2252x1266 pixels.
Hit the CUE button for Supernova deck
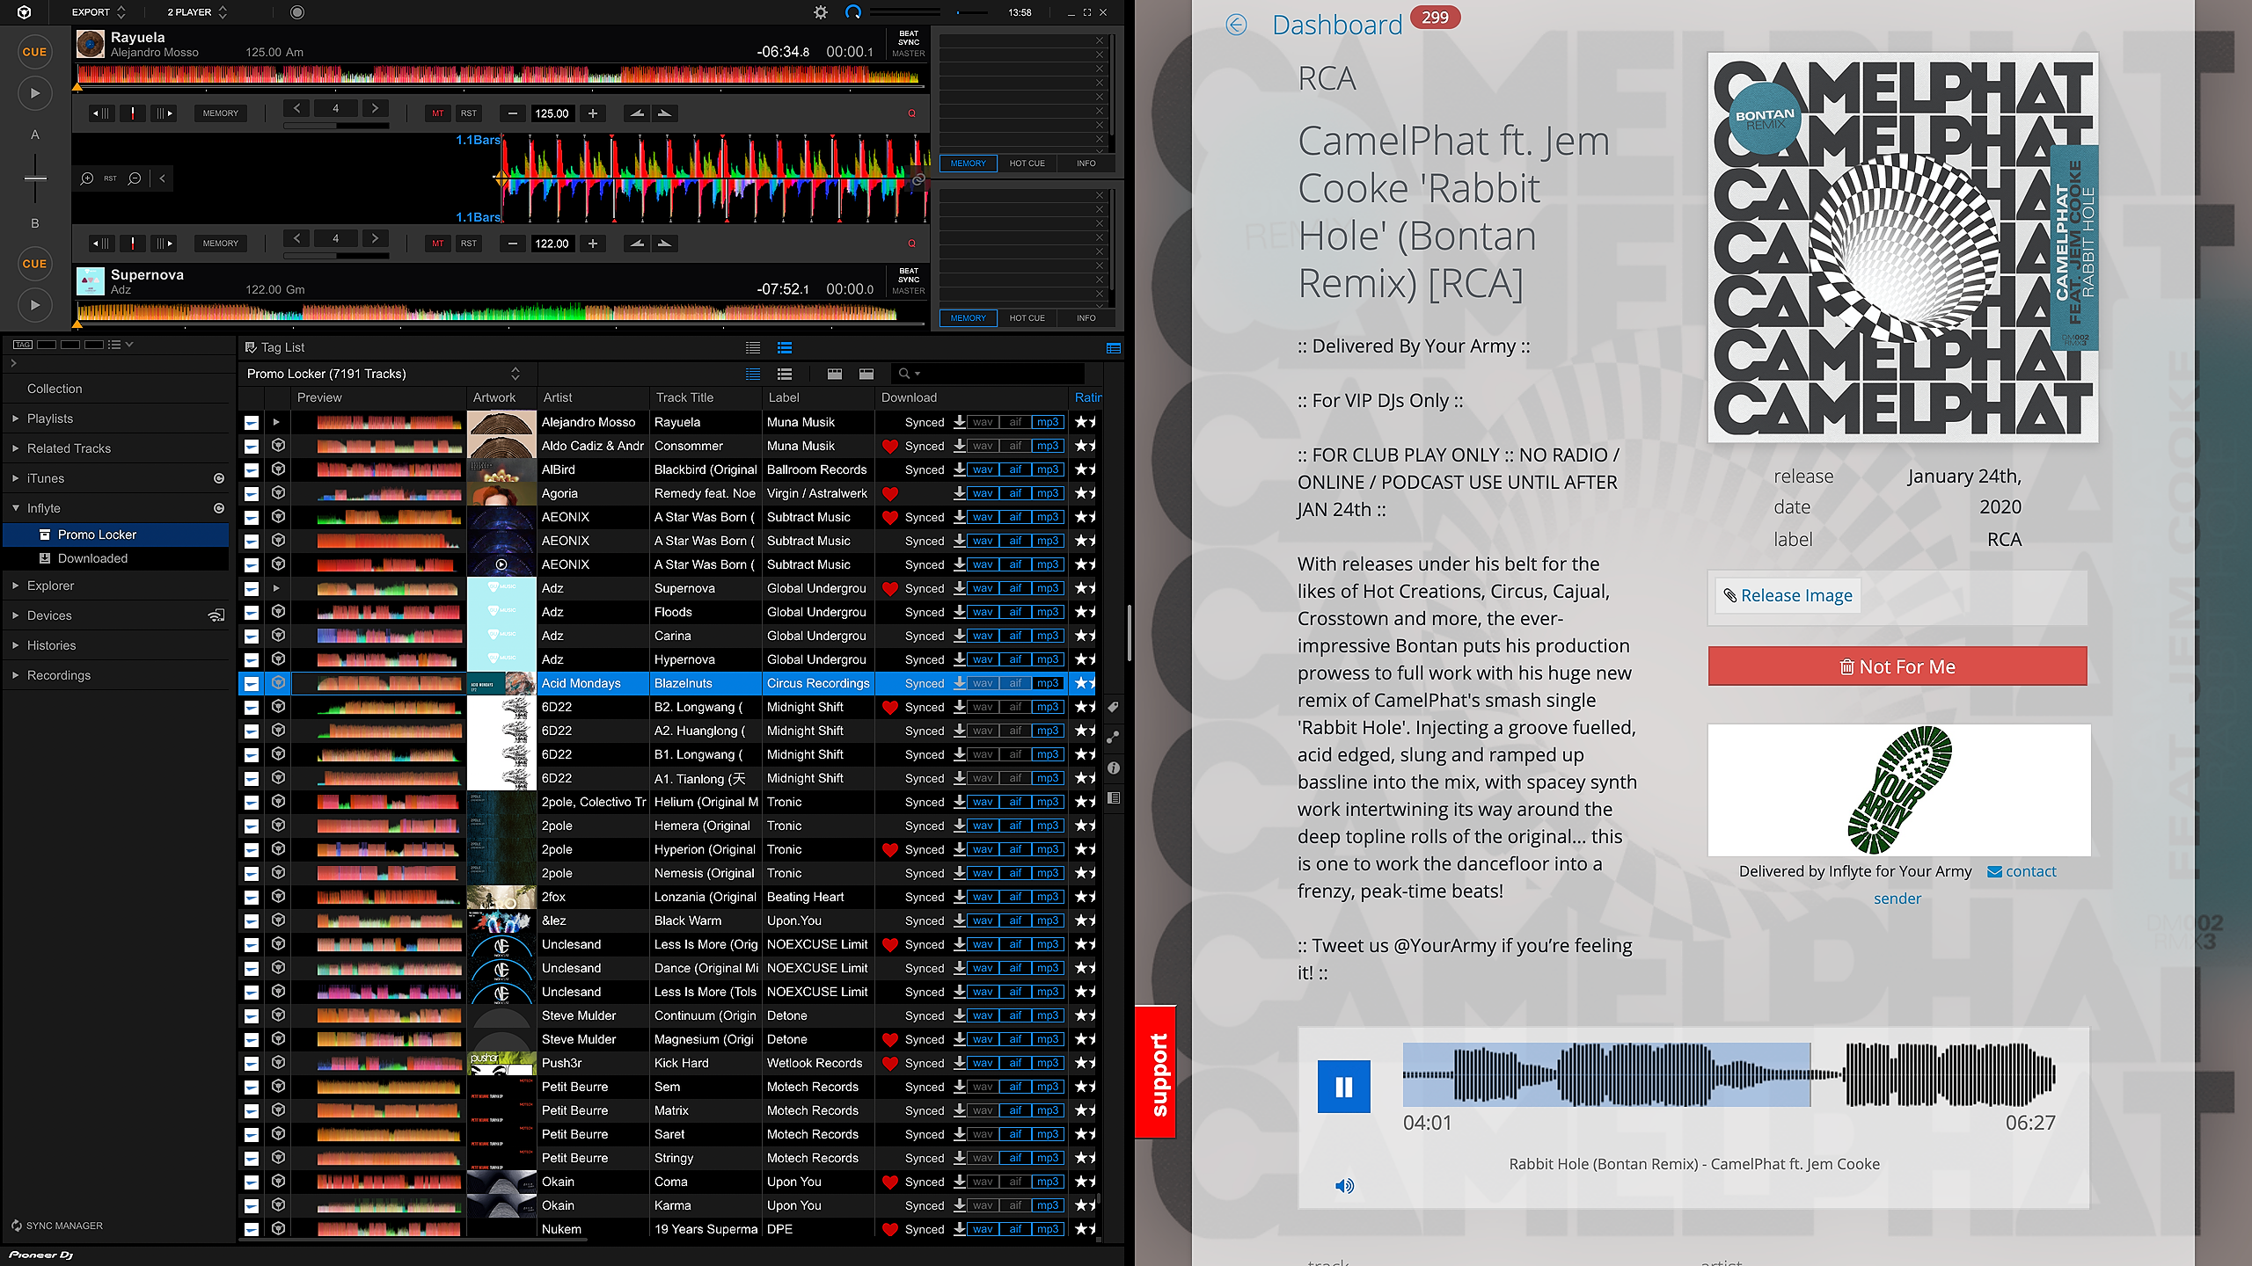point(35,264)
